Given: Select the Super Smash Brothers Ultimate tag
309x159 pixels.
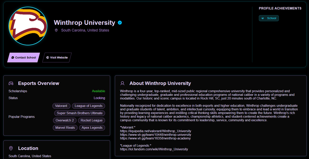Looking at the screenshot, I should [x=79, y=113].
